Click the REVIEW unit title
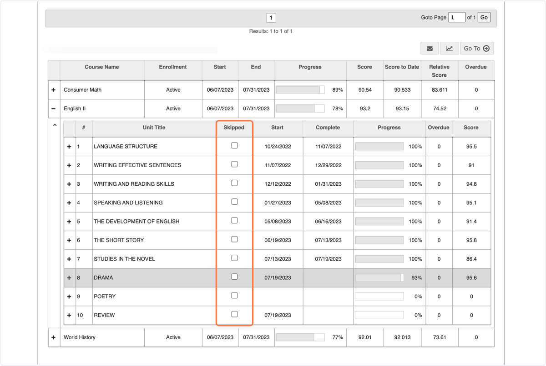 (104, 315)
